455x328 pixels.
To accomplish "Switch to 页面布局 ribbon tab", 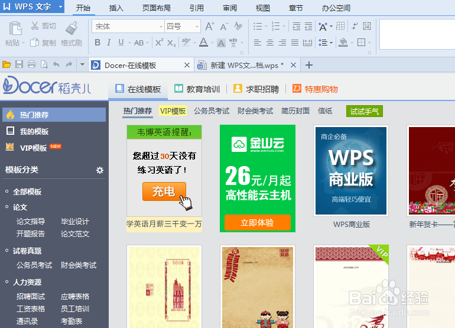I will point(157,8).
